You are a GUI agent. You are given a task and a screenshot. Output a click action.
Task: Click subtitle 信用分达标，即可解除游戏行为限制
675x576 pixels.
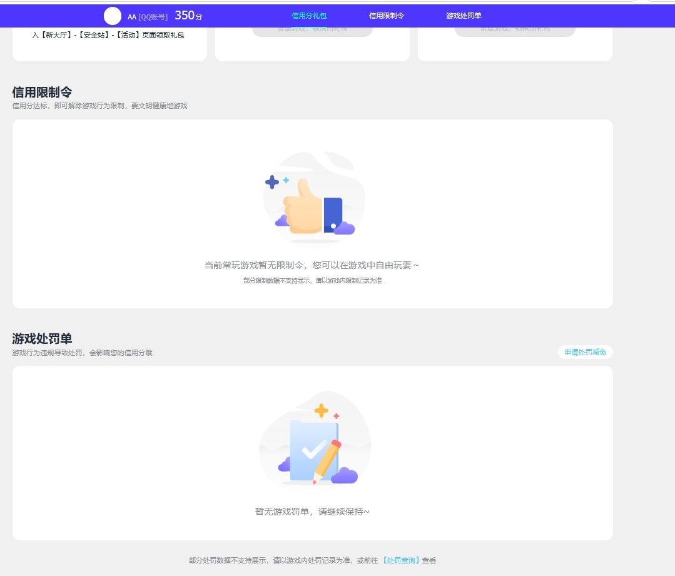[68, 106]
